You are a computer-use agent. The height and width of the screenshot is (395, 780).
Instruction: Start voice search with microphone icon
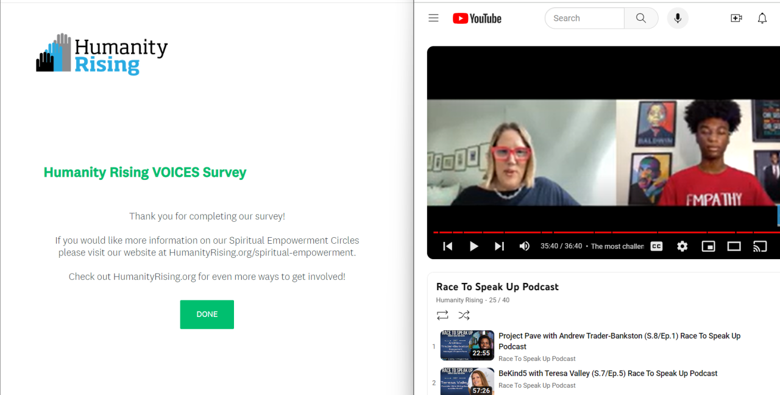678,18
